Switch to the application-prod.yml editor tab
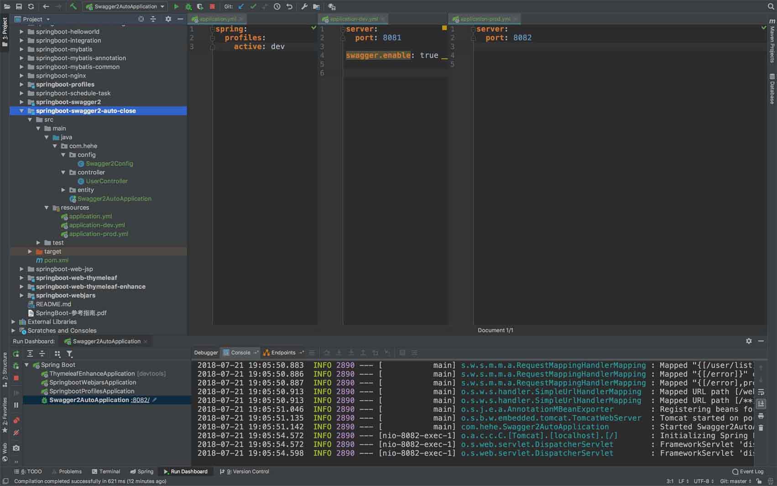Screen dimensions: 777x486 click(x=485, y=19)
